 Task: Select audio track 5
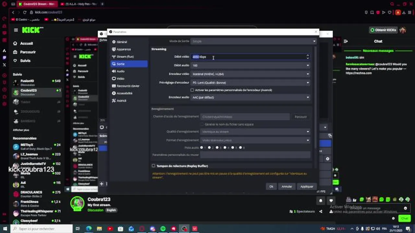233,148
